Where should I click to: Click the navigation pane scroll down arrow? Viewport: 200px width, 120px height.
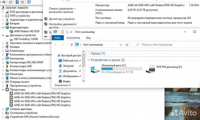point(84,81)
